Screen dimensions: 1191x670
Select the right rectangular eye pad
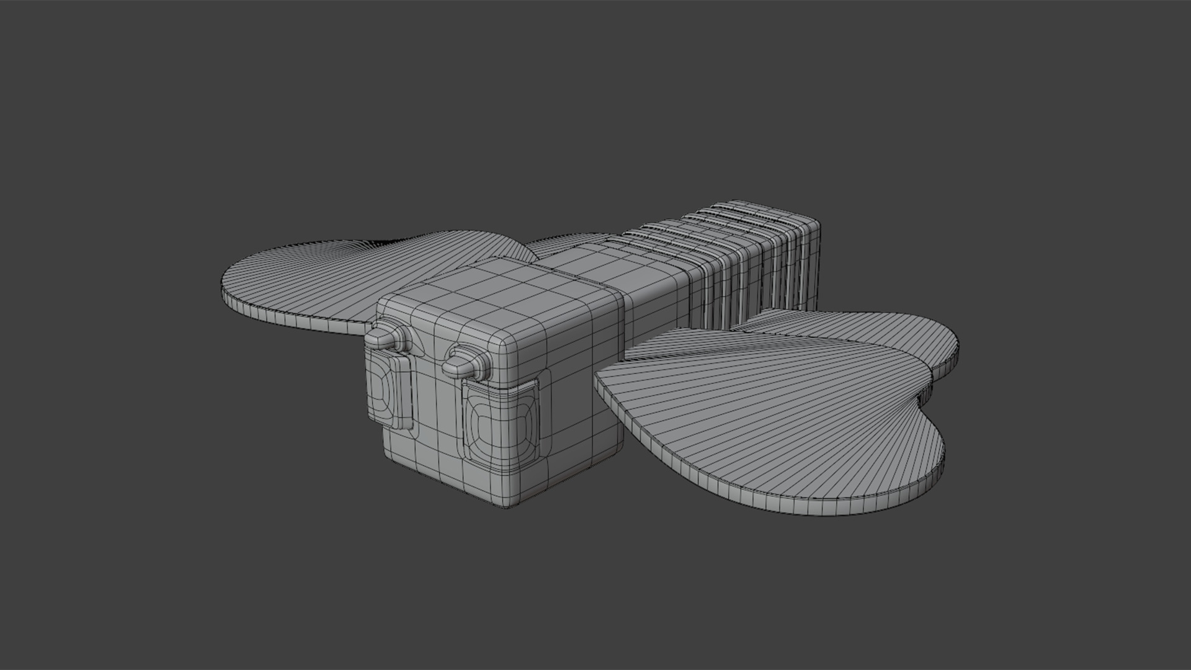point(501,428)
